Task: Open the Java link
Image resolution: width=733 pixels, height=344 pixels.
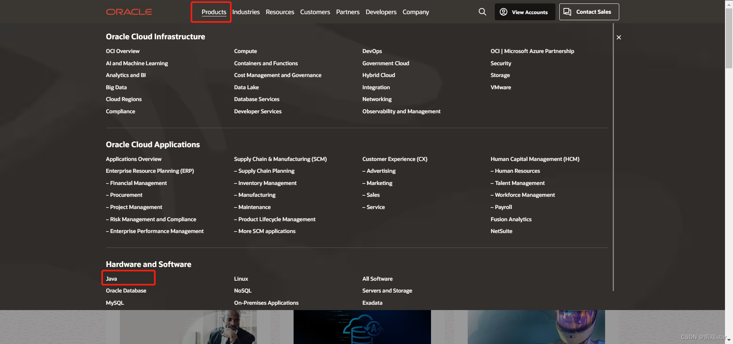Action: (x=111, y=279)
